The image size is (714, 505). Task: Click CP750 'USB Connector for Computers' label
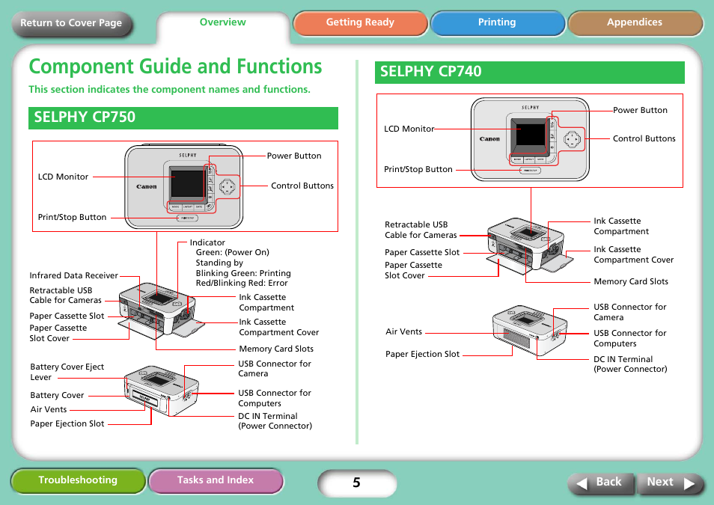[275, 399]
